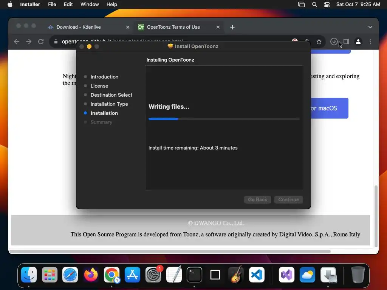Select the Installation Type step
The width and height of the screenshot is (387, 290).
point(109,104)
